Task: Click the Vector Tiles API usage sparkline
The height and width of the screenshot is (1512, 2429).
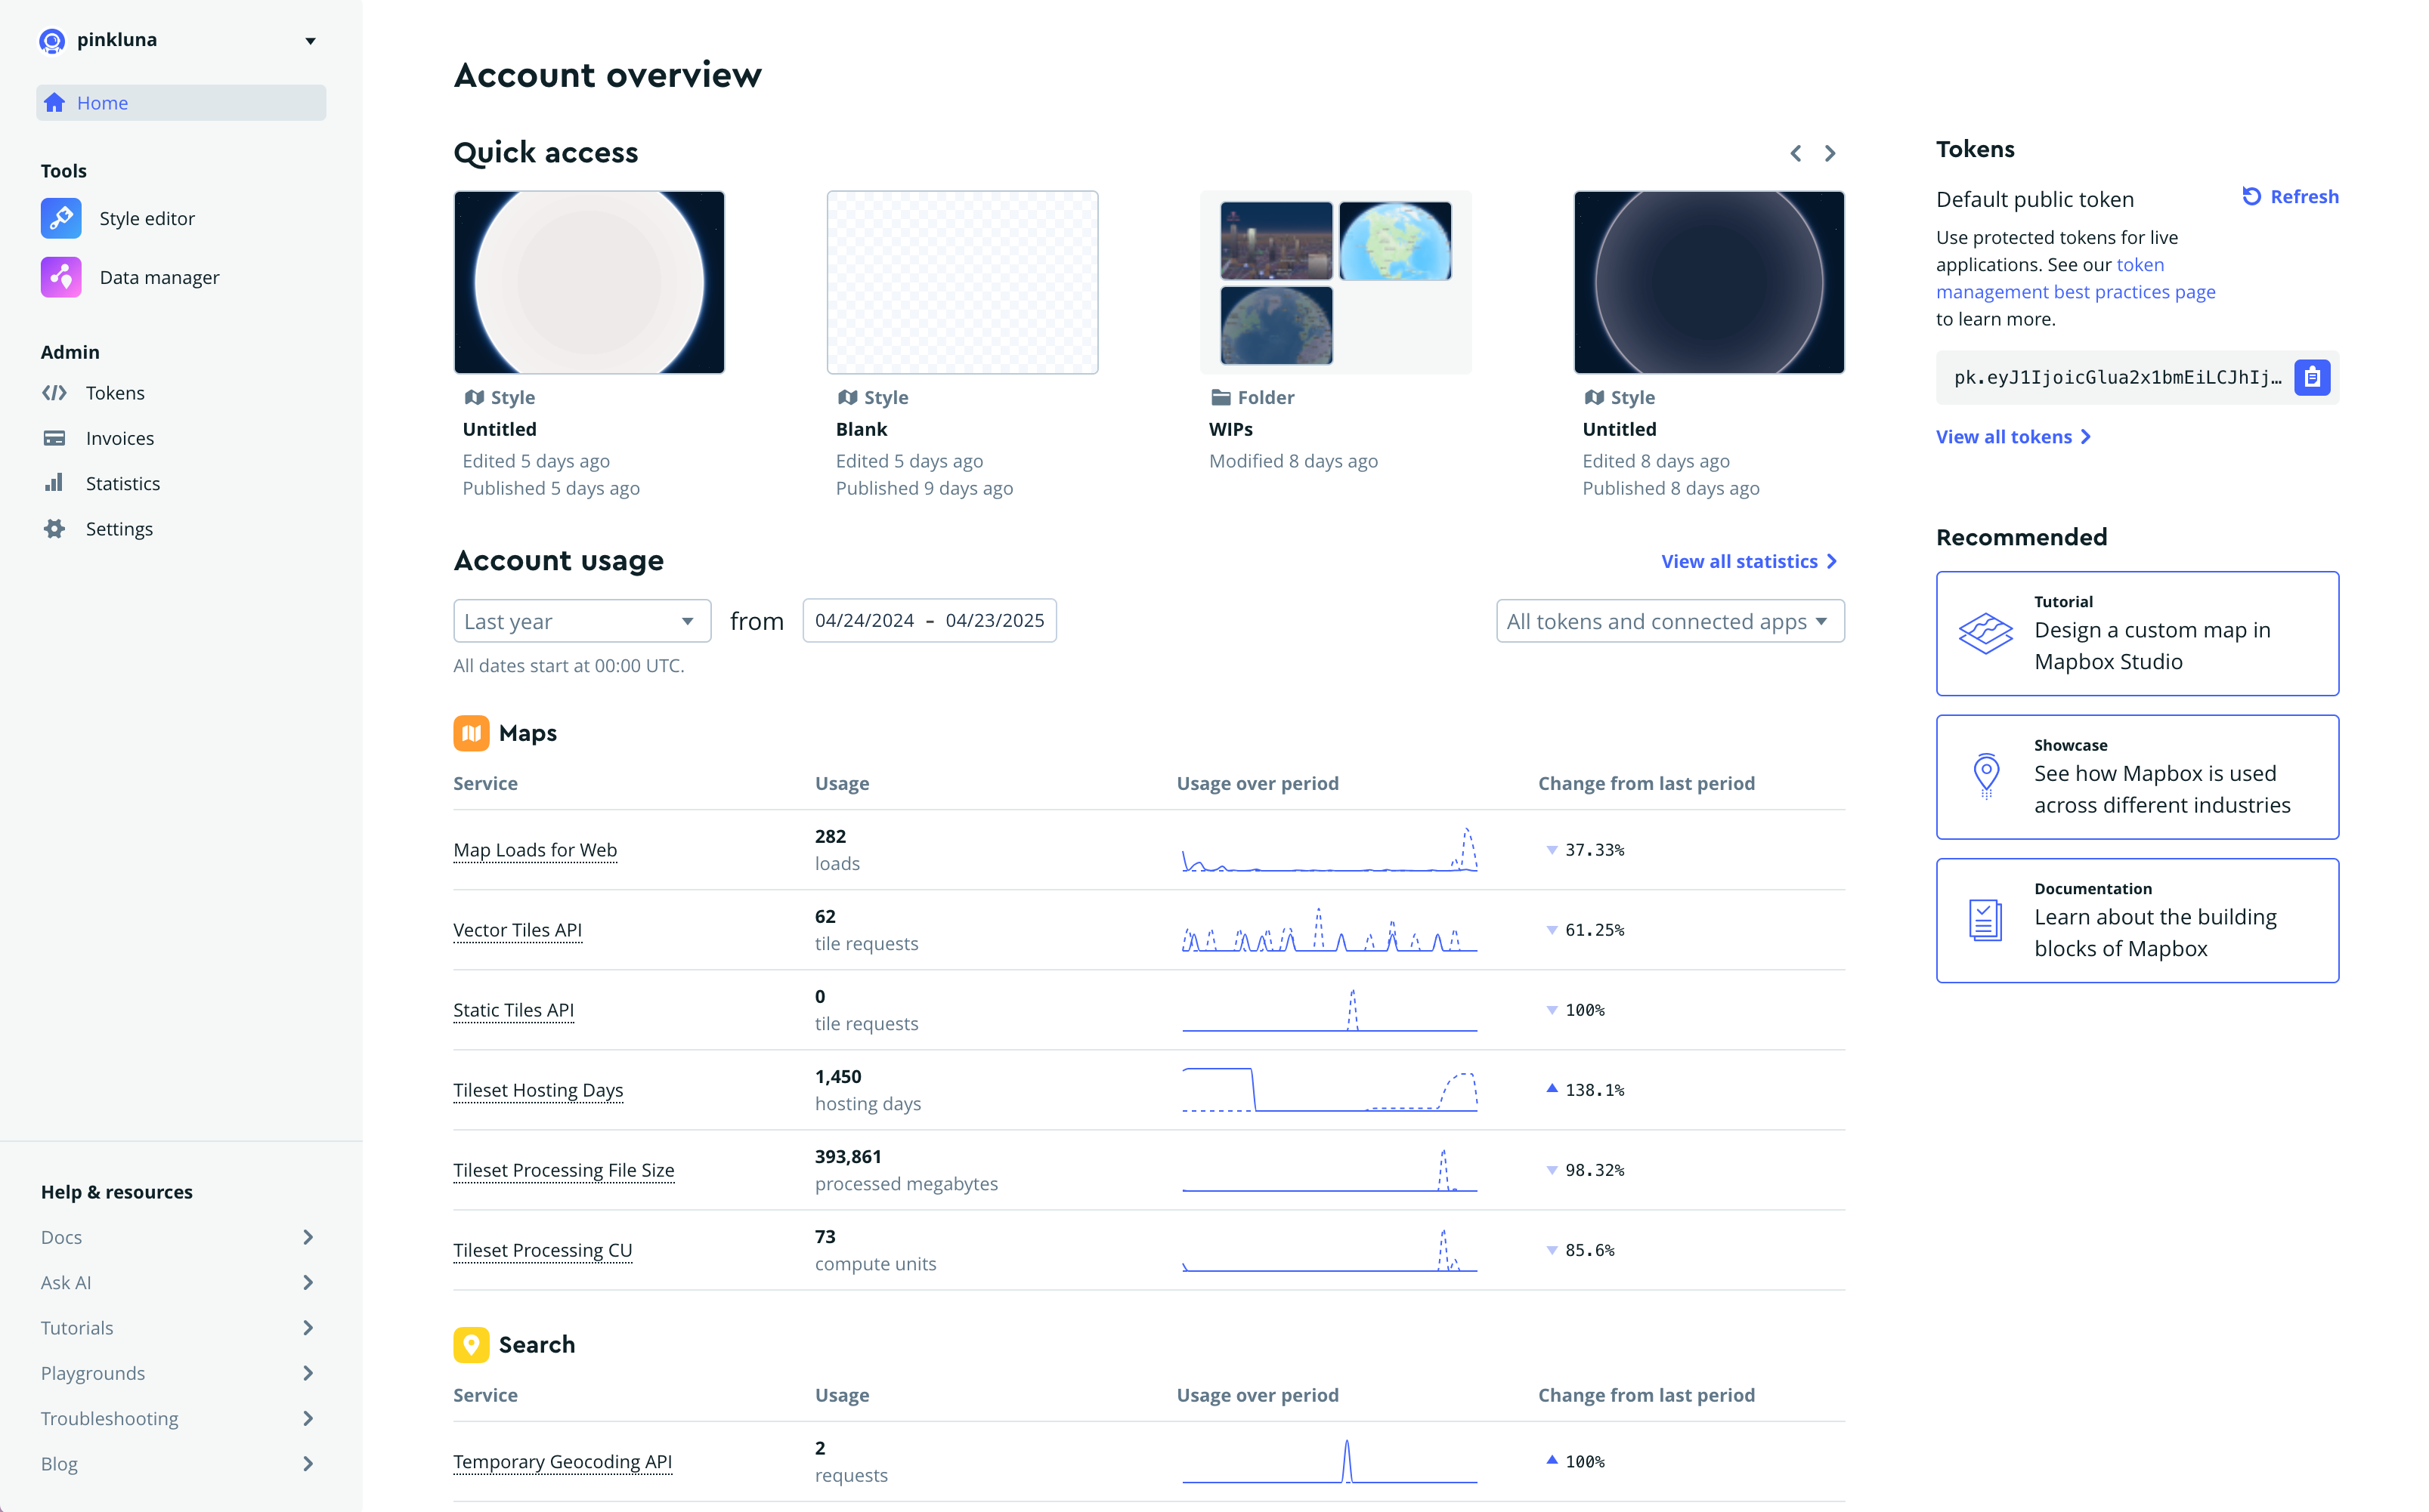Action: pos(1329,930)
